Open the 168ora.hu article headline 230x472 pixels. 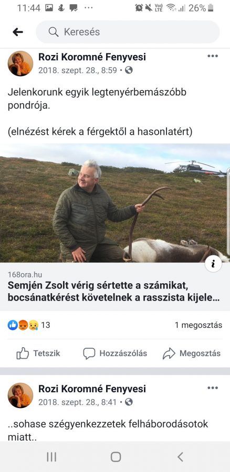point(113,292)
